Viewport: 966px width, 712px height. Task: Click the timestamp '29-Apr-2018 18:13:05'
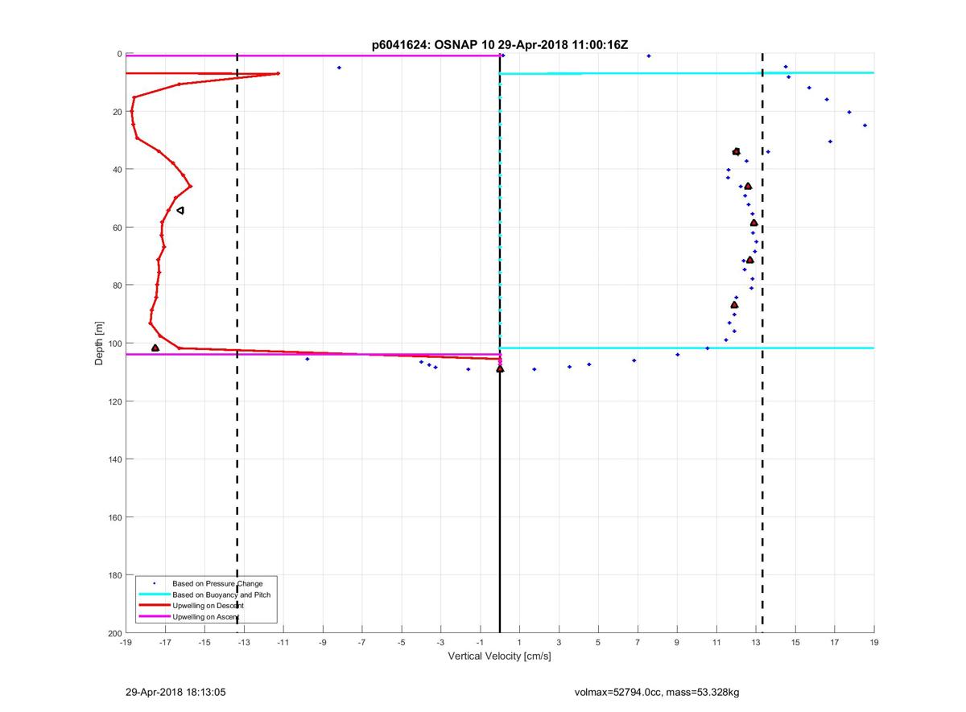click(175, 692)
